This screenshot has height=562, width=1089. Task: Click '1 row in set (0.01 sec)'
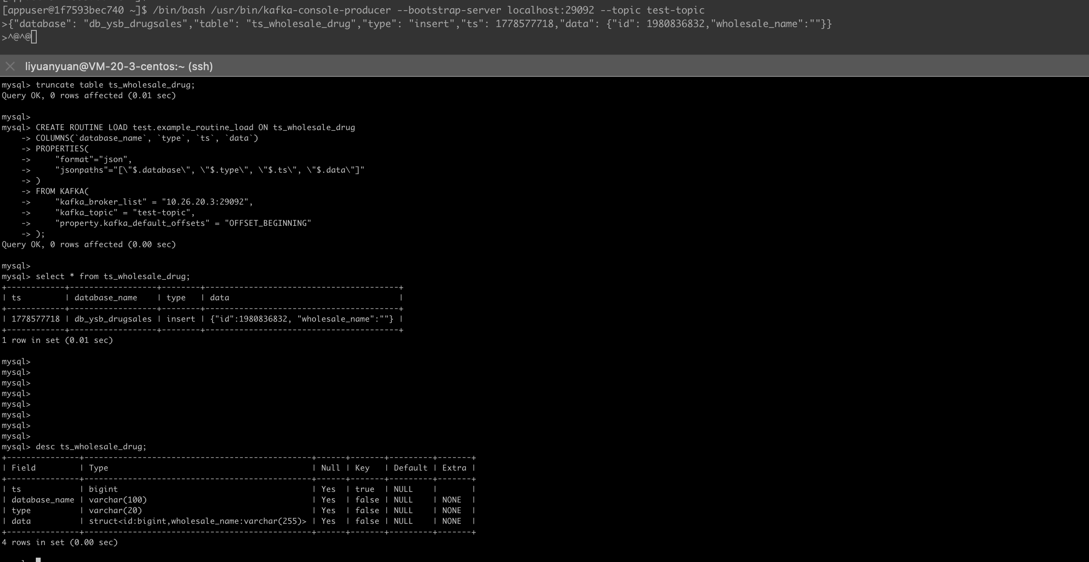click(57, 340)
